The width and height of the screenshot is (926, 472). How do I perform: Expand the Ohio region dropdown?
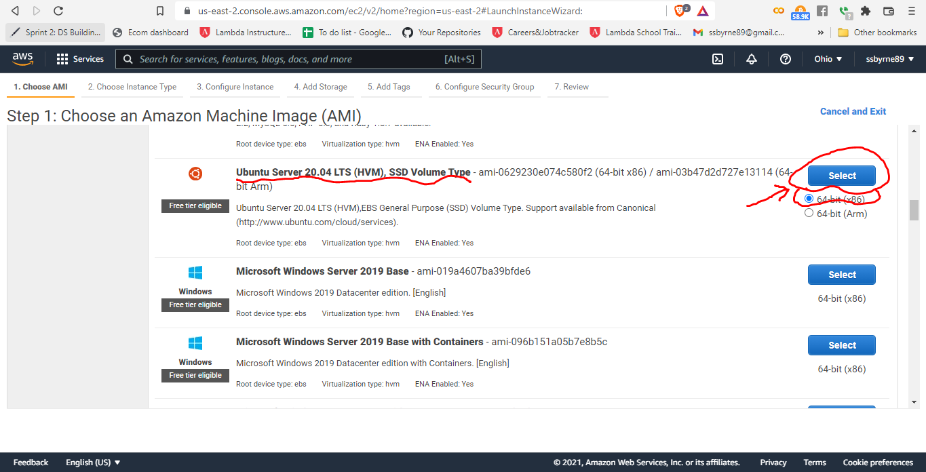tap(828, 59)
